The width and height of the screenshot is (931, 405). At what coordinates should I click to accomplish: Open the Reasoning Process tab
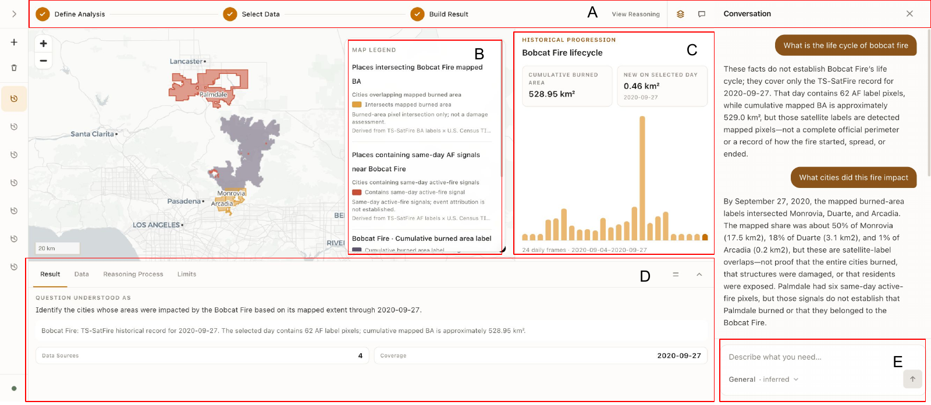tap(133, 274)
